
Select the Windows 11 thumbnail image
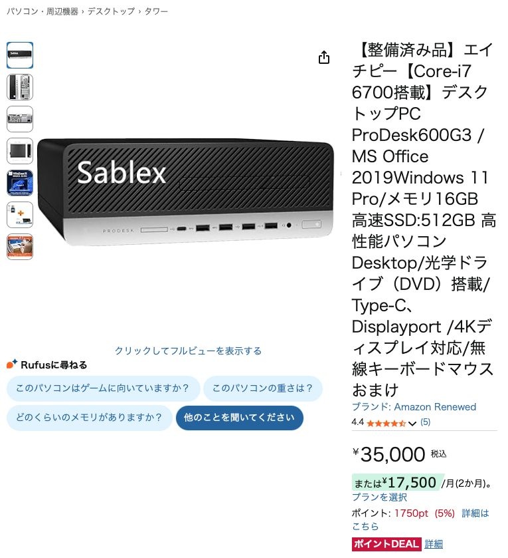(x=20, y=183)
